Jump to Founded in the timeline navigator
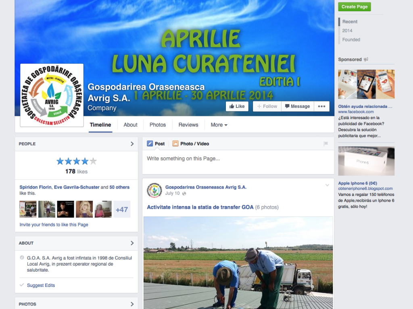 351,40
